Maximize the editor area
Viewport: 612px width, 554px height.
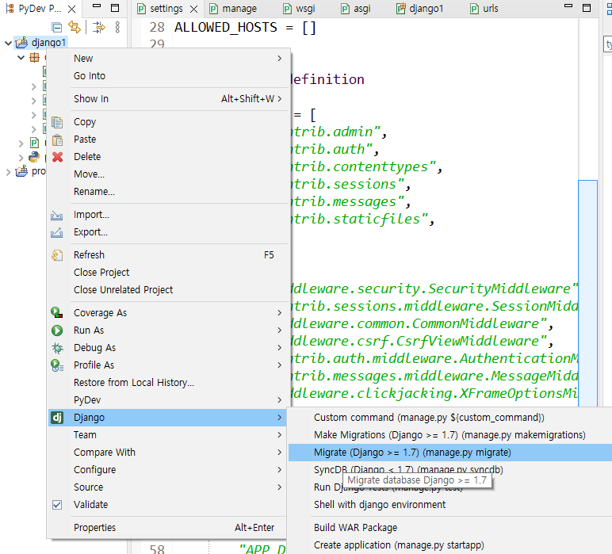(587, 8)
